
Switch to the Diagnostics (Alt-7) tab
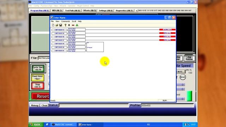pos(124,11)
